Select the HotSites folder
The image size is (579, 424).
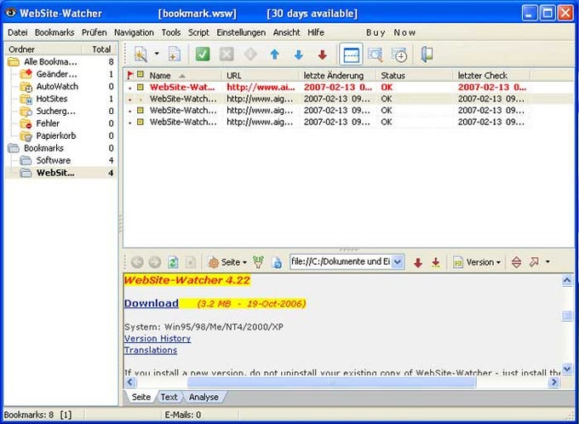[x=52, y=99]
